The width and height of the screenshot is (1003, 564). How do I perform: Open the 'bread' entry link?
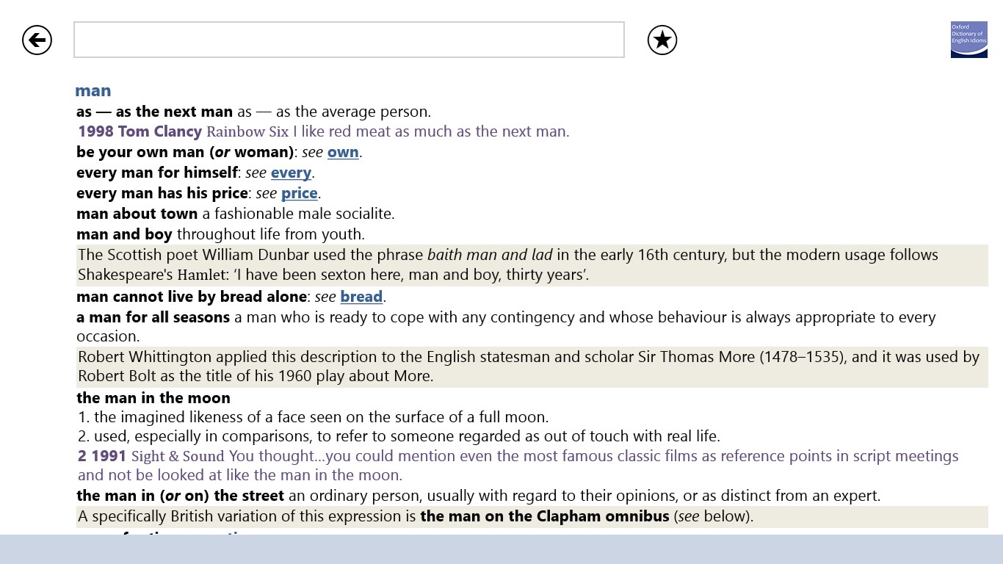361,297
